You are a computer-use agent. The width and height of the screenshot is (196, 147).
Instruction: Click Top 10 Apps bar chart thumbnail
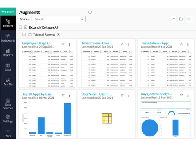pos(47,119)
